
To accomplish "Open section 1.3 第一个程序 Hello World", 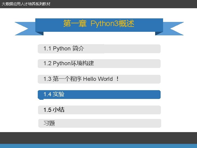I will (x=99, y=79).
